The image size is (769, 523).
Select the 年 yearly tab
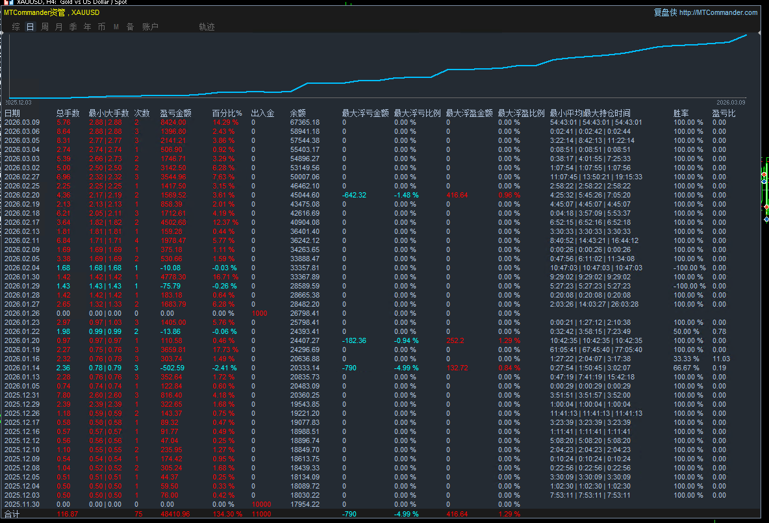coord(88,27)
